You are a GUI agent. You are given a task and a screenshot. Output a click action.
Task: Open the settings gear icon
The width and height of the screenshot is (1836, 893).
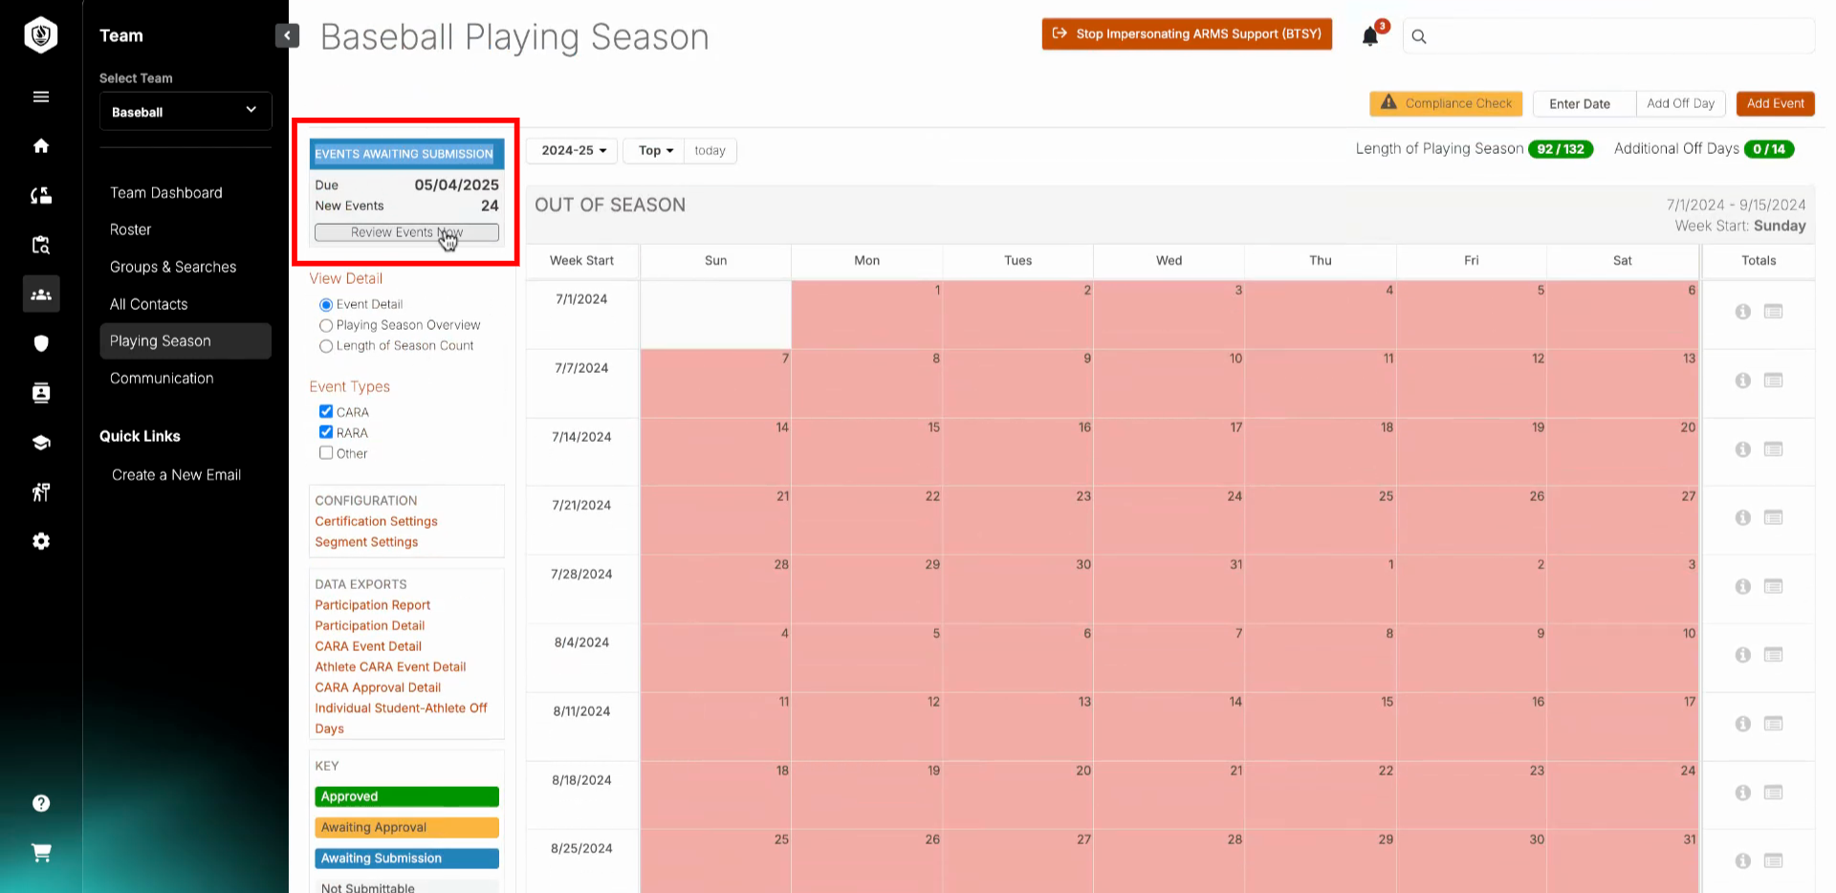tap(41, 541)
